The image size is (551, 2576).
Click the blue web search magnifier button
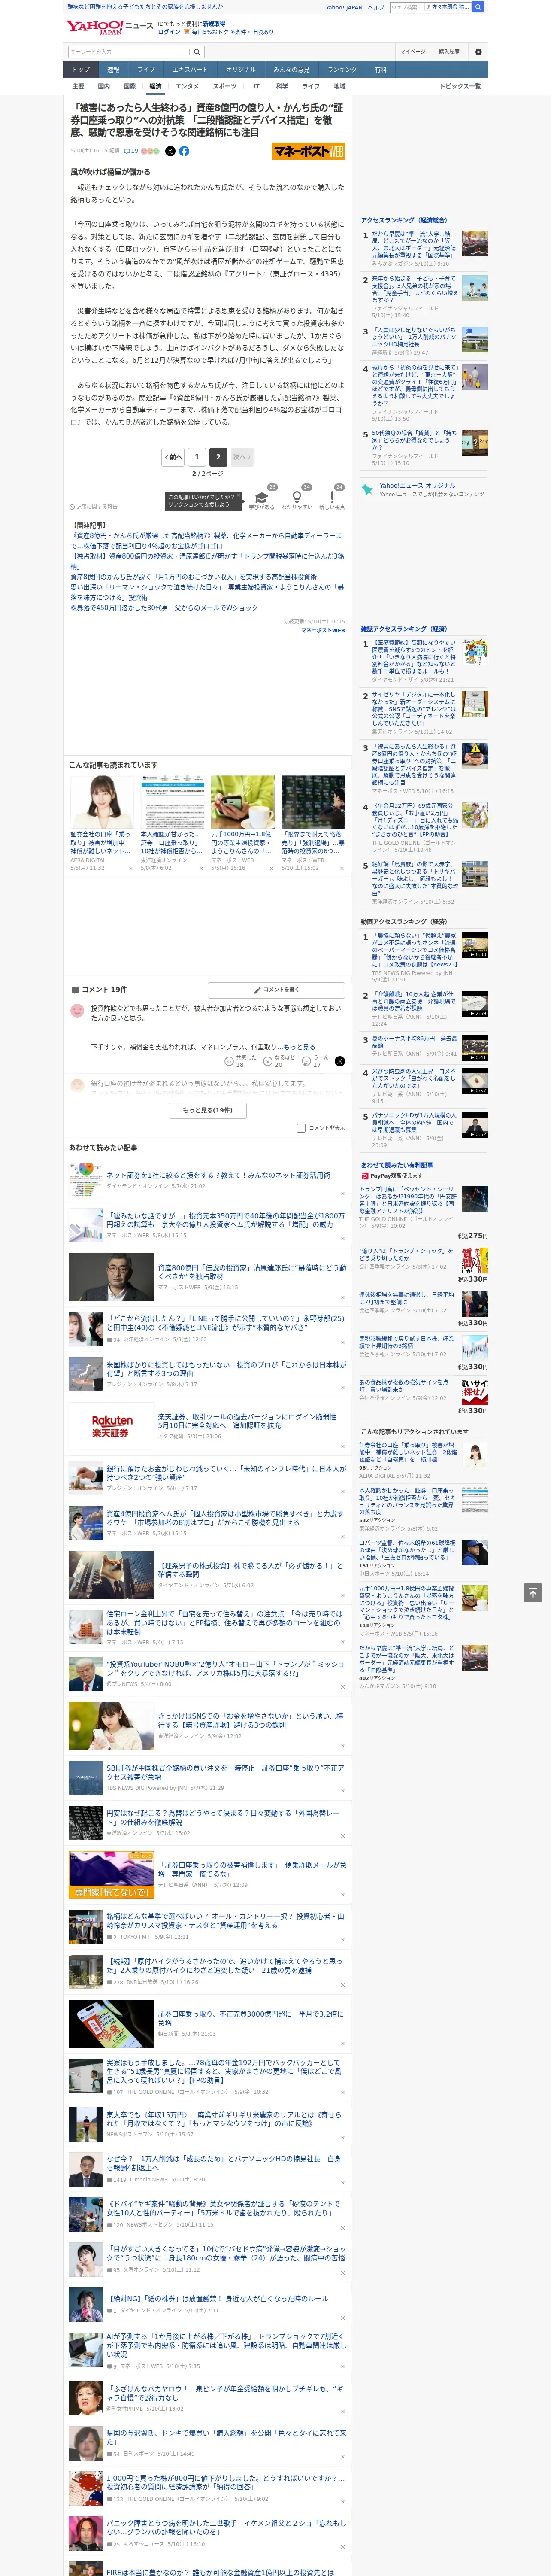(478, 7)
